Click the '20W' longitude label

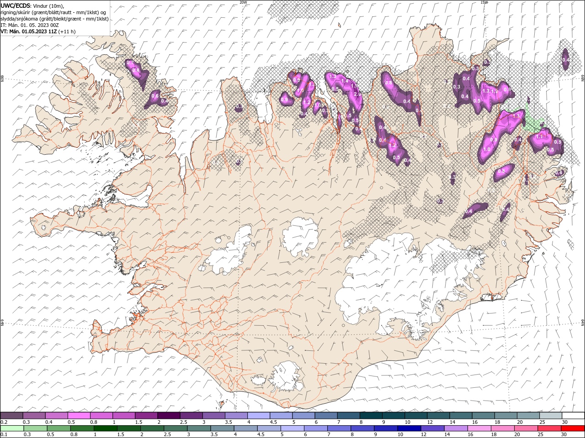pos(243,2)
